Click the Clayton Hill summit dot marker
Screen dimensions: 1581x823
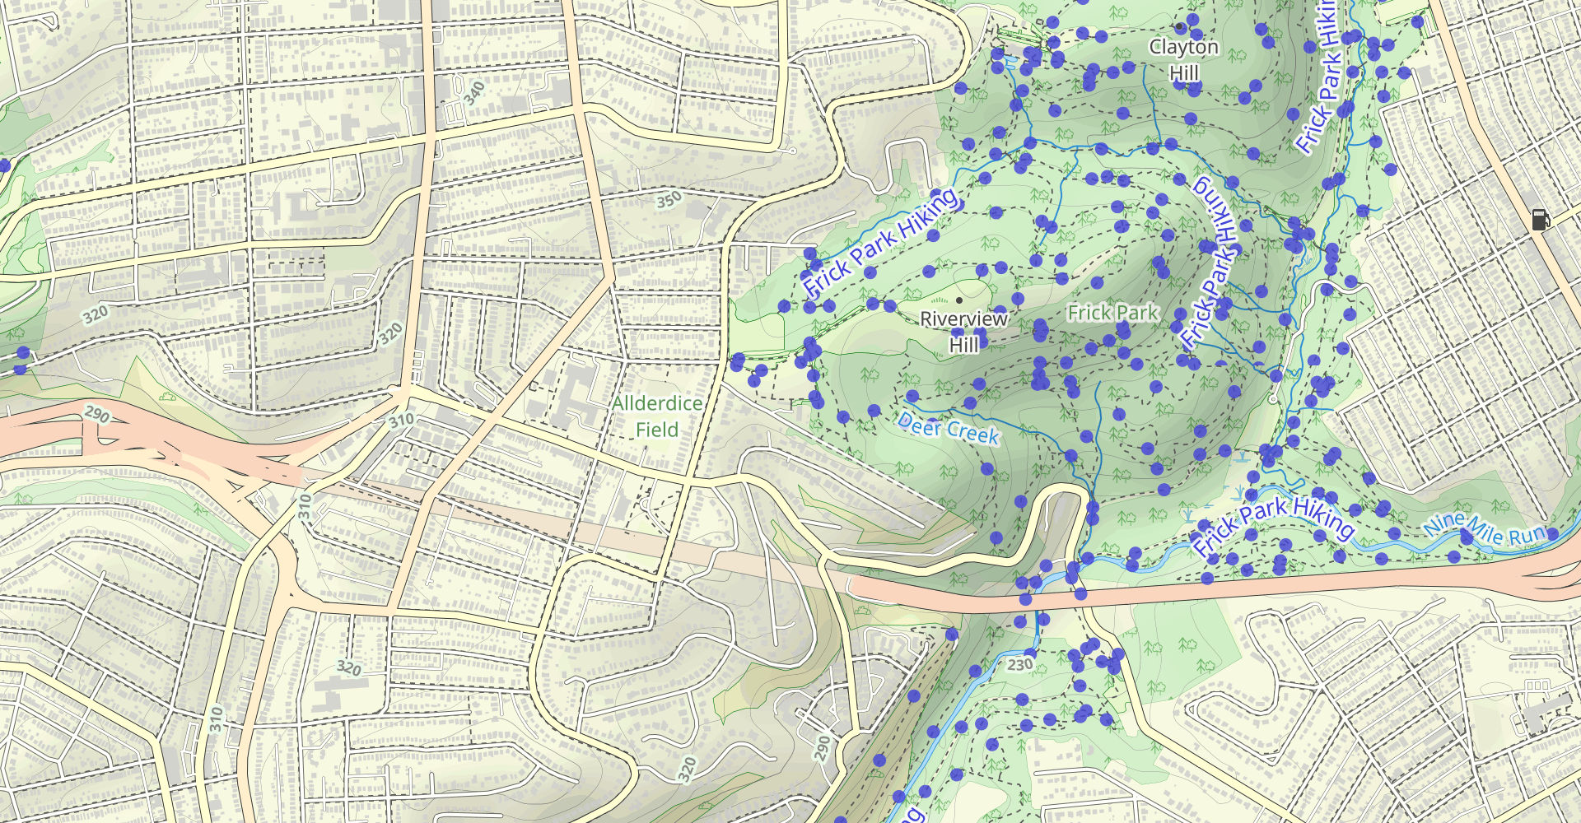pyautogui.click(x=1179, y=27)
